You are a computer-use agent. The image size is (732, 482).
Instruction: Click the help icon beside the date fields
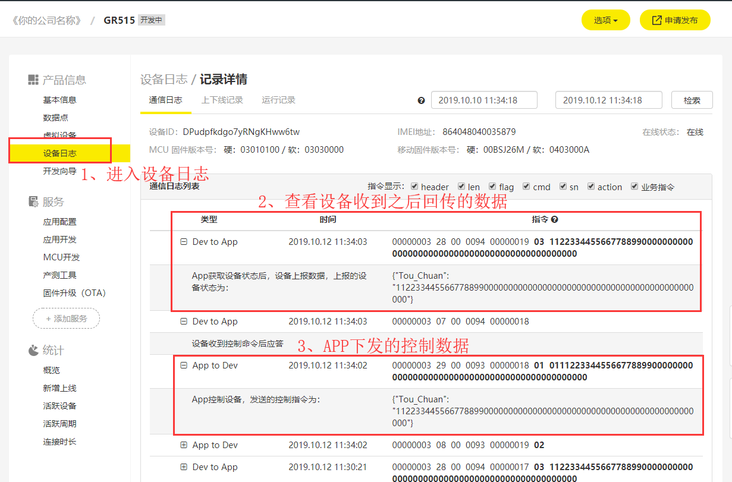point(421,100)
